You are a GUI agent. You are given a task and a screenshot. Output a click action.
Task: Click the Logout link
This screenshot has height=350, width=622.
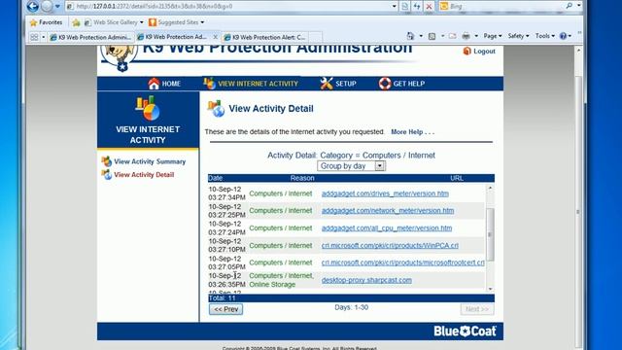click(x=484, y=52)
